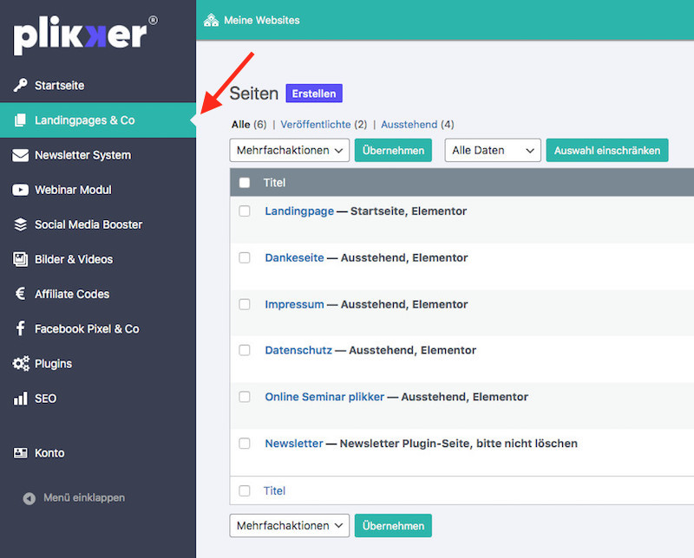
Task: Click the key icon beside Startseite
Action: pyautogui.click(x=20, y=86)
